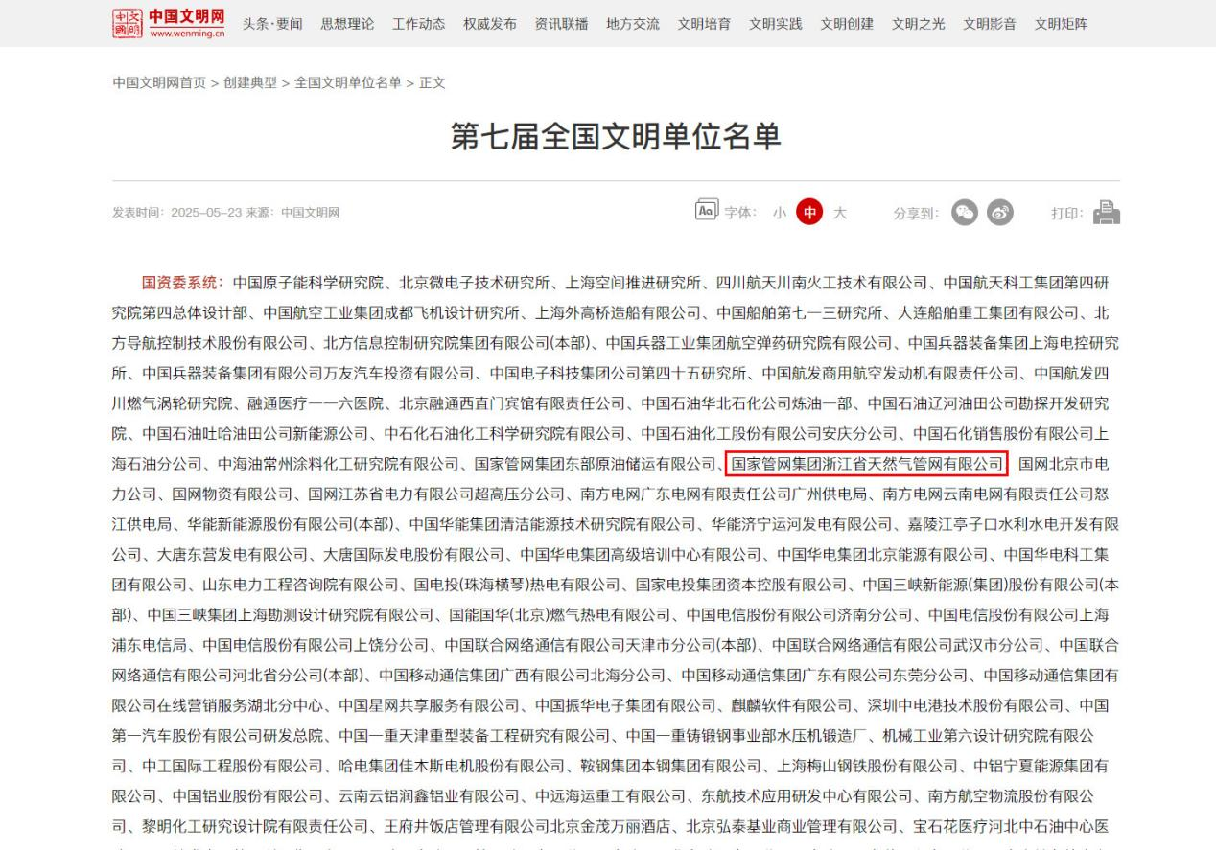The height and width of the screenshot is (850, 1216).
Task: Click the red 国资委系统: heading
Action: point(183,283)
